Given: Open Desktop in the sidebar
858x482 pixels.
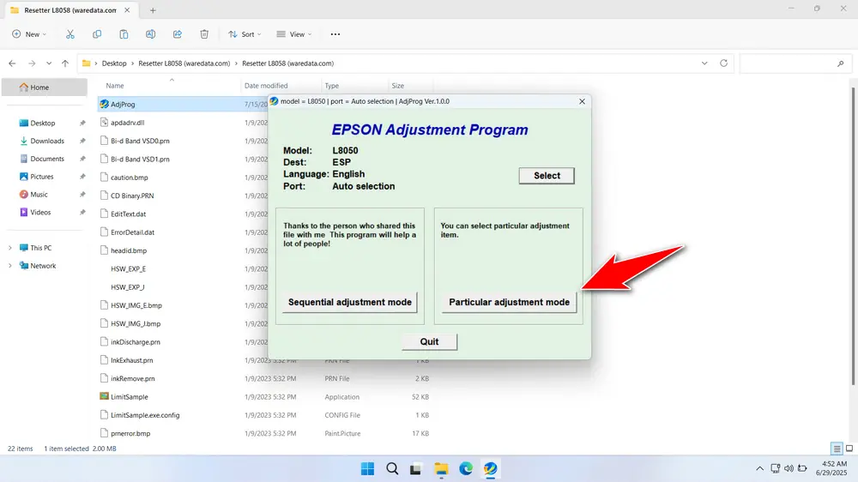Looking at the screenshot, I should click(x=43, y=124).
